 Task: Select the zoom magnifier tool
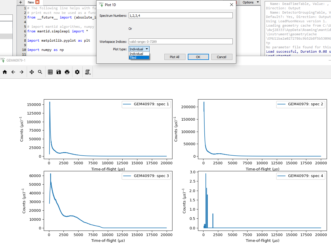coord(40,72)
